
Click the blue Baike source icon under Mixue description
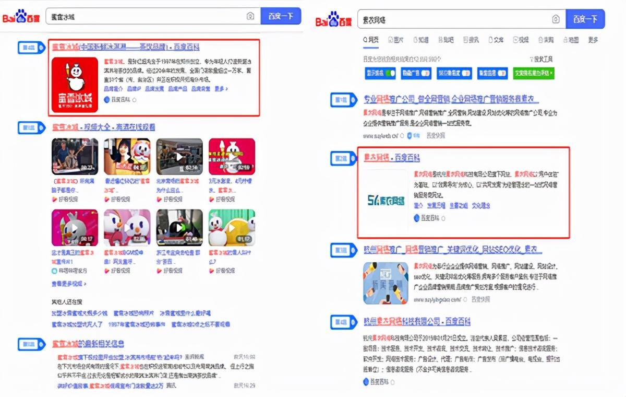[107, 99]
